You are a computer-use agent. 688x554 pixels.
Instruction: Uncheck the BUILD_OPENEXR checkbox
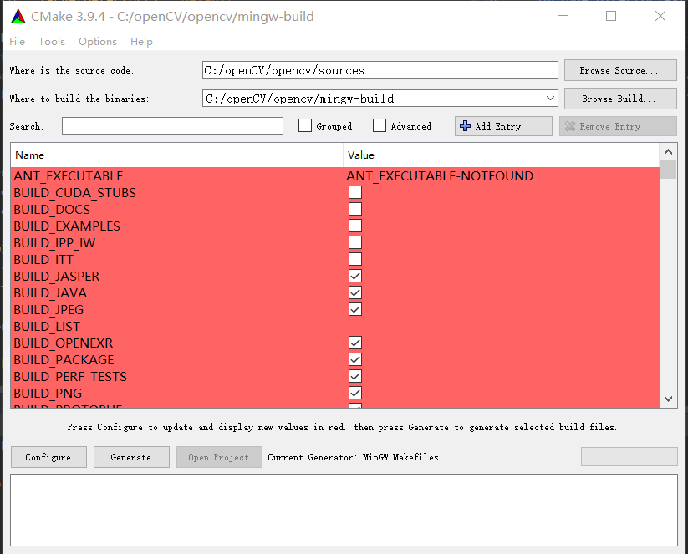[355, 343]
